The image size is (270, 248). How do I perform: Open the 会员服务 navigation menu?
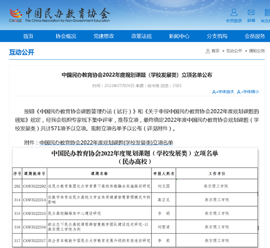(x=255, y=36)
